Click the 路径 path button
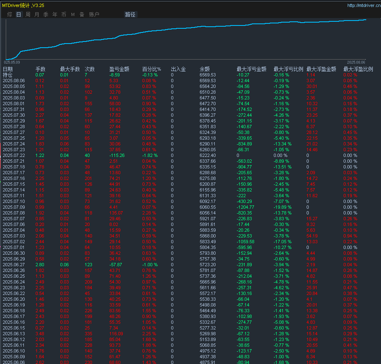Image resolution: width=381 pixels, height=364 pixels. tap(130, 15)
